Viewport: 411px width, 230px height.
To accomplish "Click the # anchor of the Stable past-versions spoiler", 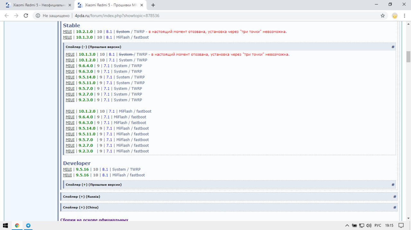I will (393, 47).
